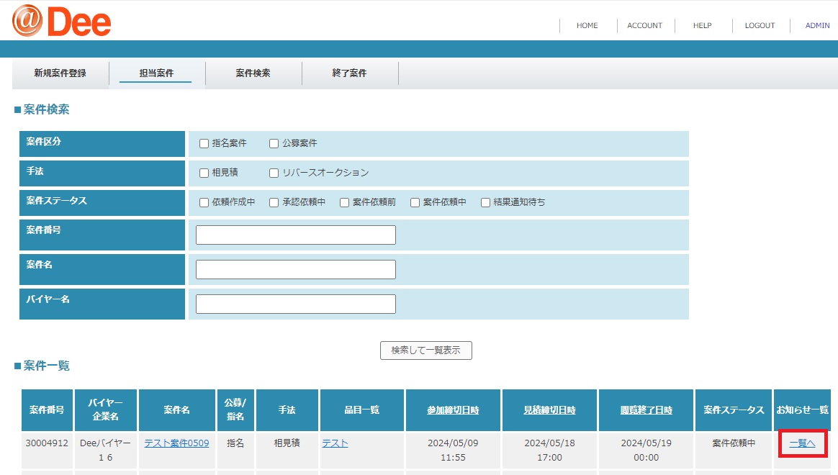The image size is (838, 475).
Task: Click LOGOUT in the header
Action: coord(760,26)
